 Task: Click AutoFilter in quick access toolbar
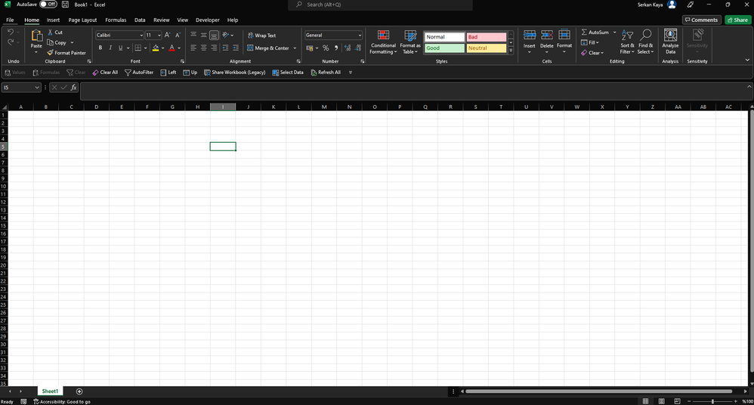tap(139, 72)
